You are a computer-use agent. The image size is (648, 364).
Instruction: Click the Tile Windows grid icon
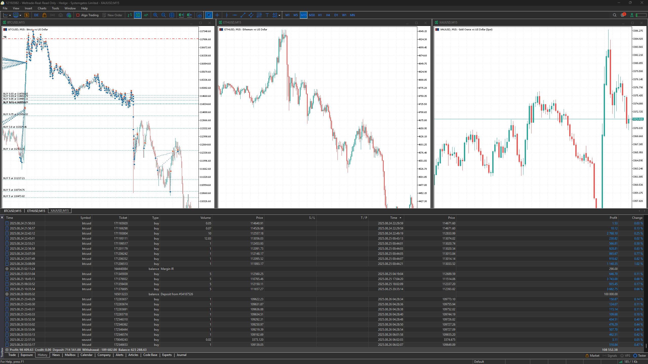pos(172,15)
